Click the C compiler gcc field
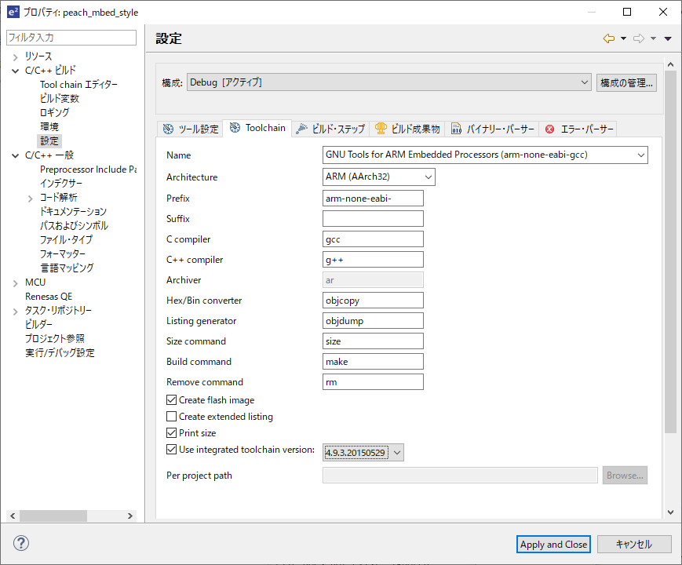This screenshot has width=682, height=565. tap(373, 239)
